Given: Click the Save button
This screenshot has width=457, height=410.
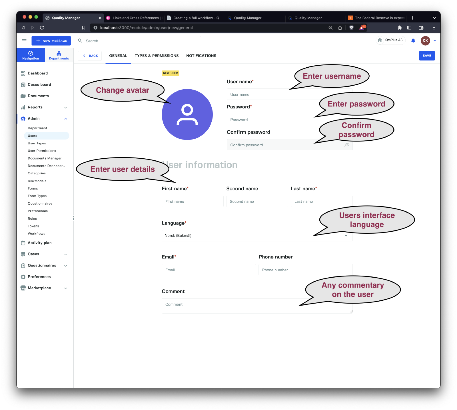Looking at the screenshot, I should (427, 56).
